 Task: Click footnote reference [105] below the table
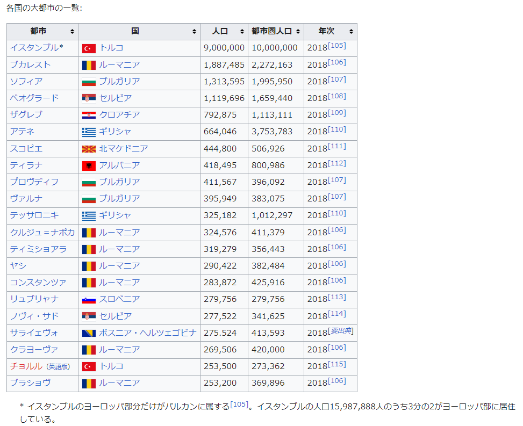(239, 405)
